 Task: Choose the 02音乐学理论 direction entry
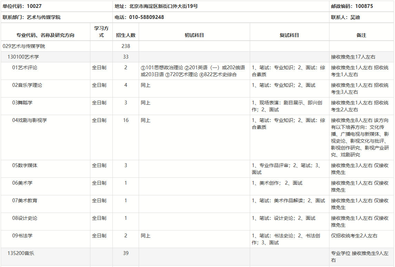coord(27,85)
